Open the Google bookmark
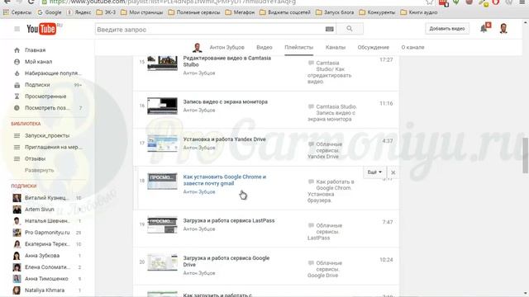The height and width of the screenshot is (297, 529). pos(50,12)
